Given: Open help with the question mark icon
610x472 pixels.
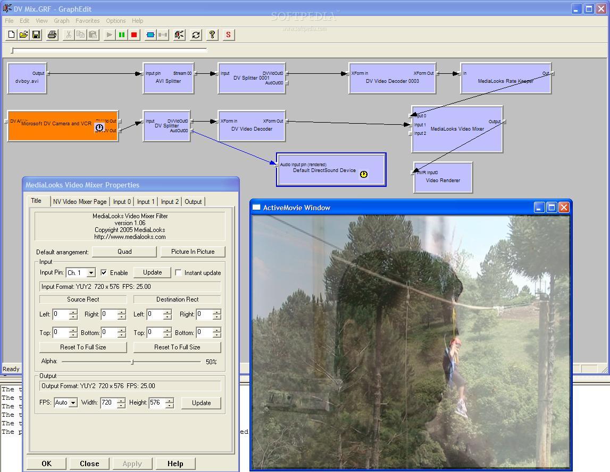Looking at the screenshot, I should [x=212, y=35].
